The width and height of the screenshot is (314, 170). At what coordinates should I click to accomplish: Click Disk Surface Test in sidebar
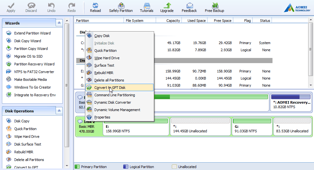pyautogui.click(x=27, y=144)
